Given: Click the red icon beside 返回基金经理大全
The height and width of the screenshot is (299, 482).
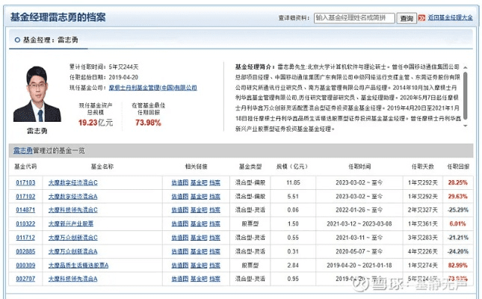Looking at the screenshot, I should point(423,17).
